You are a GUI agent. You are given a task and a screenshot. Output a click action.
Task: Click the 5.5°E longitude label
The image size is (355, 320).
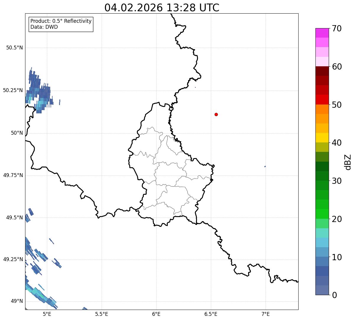[x=102, y=314]
